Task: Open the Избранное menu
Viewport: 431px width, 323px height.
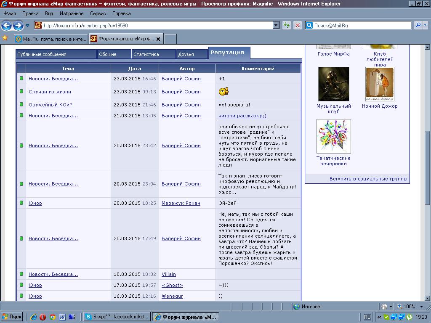Action: [72, 13]
